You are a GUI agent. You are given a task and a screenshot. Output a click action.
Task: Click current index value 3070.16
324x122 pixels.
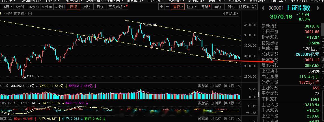[x=281, y=16]
